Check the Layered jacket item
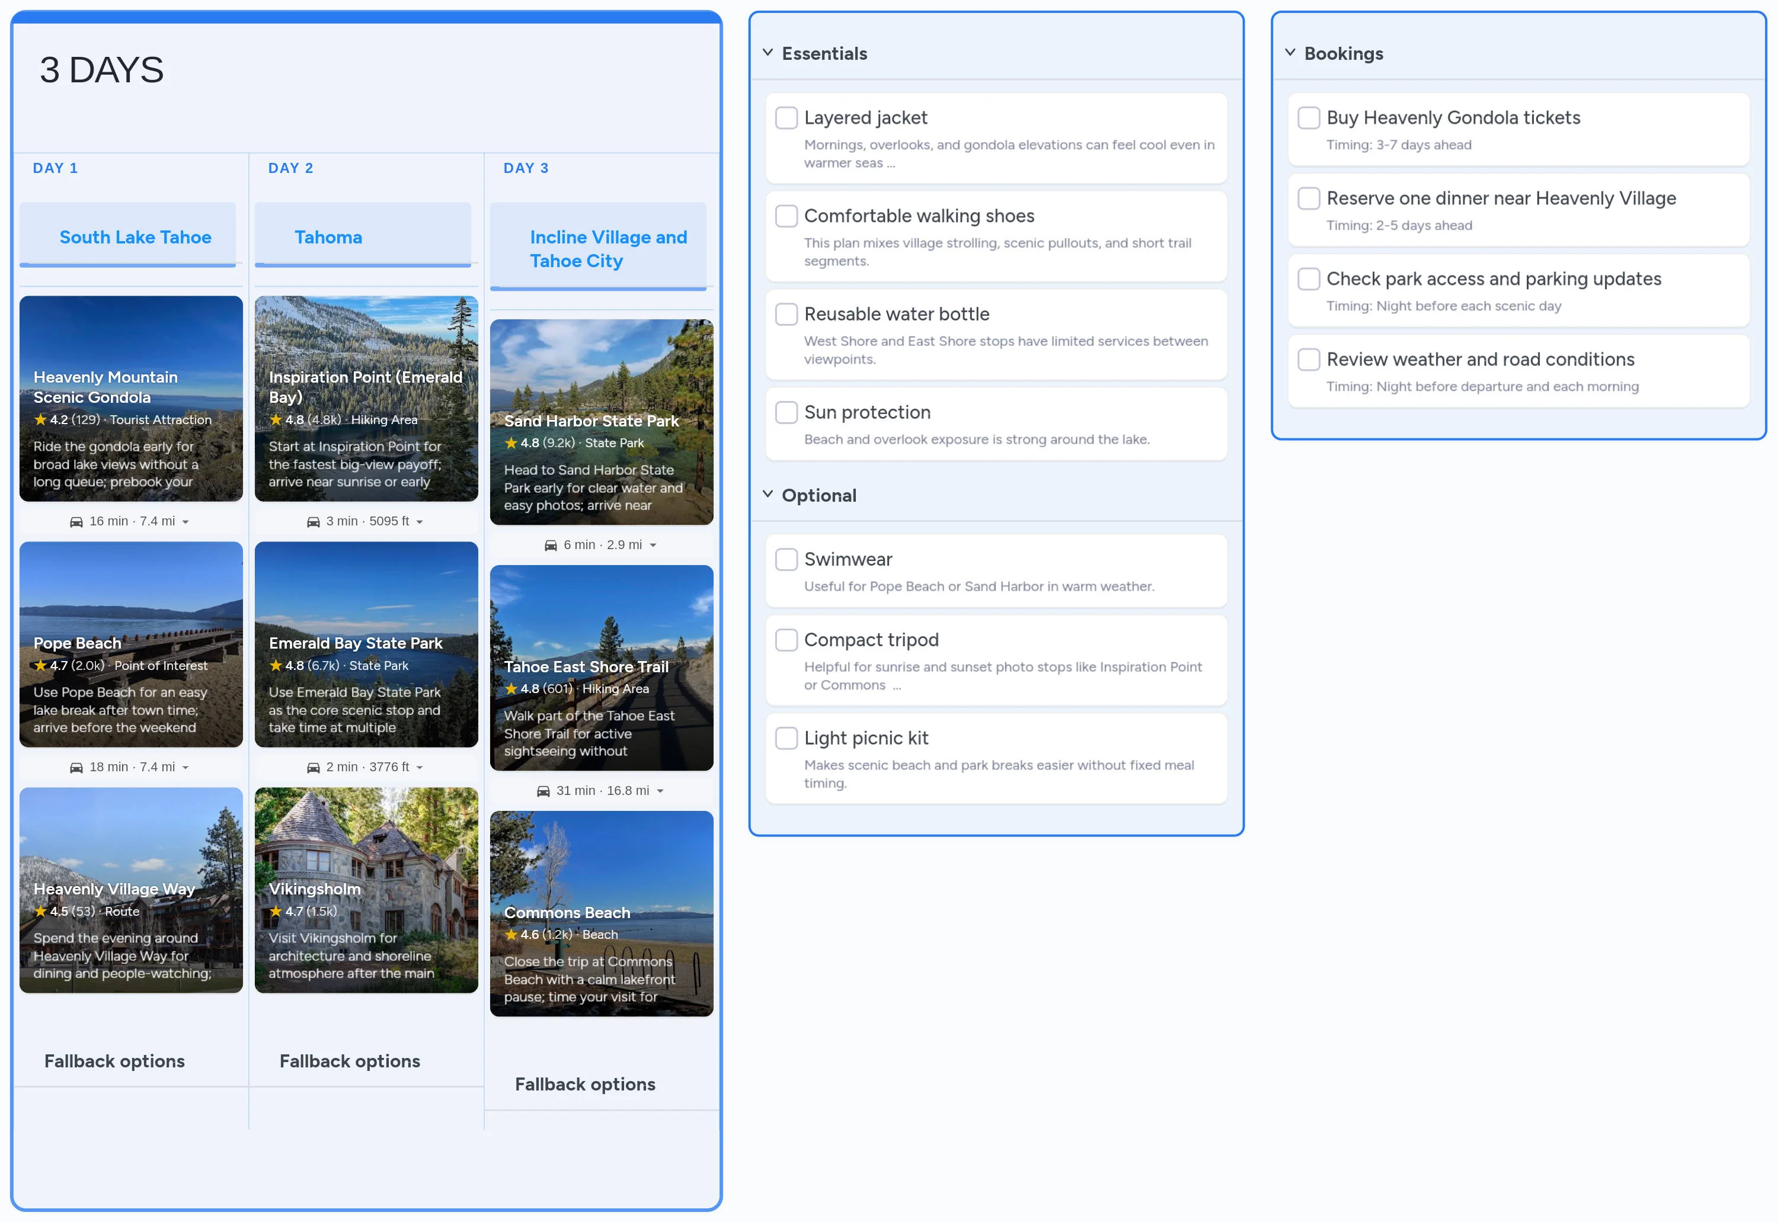This screenshot has width=1778, height=1222. pos(786,118)
